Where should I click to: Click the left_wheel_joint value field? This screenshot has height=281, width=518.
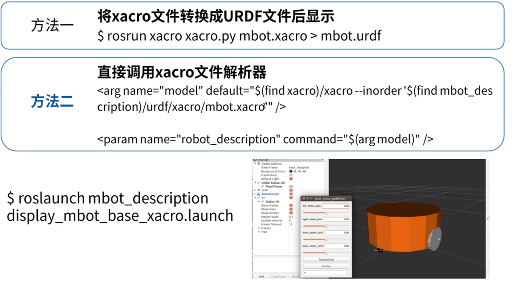[x=336, y=206]
